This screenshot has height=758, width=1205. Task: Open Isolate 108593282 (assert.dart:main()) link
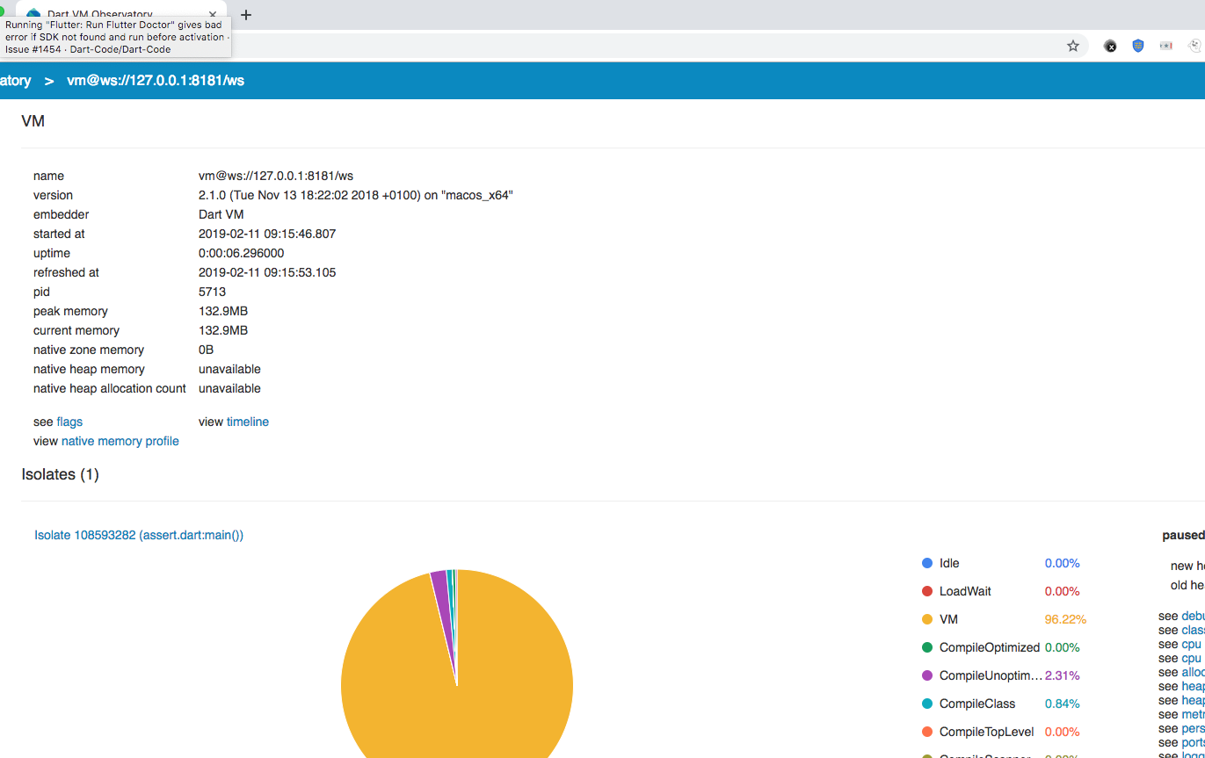pyautogui.click(x=139, y=535)
